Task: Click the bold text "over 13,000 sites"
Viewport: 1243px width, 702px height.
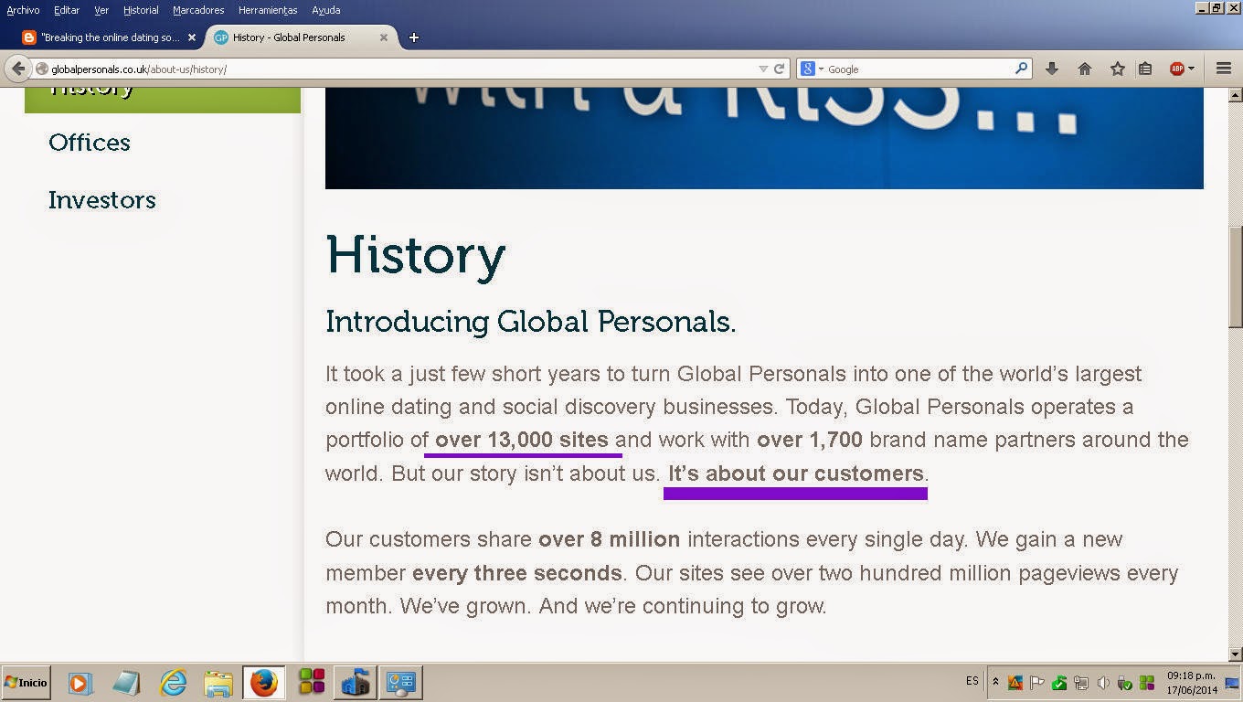Action: 522,440
